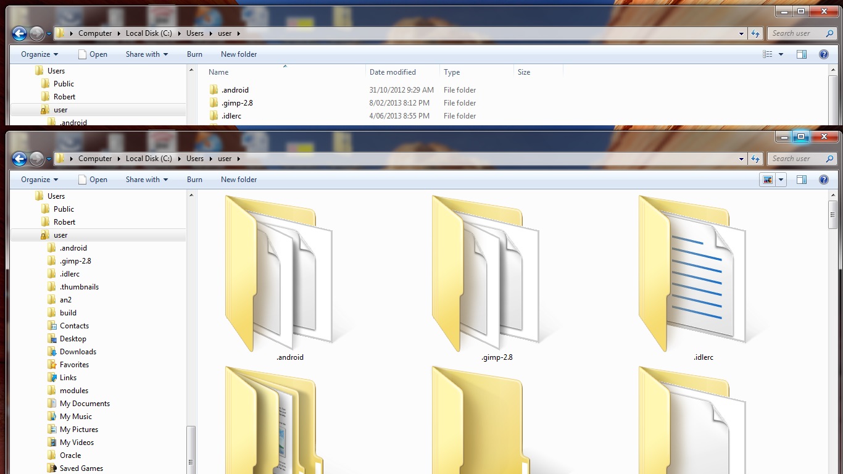Sort by the Date modified column header
The height and width of the screenshot is (474, 843).
pyautogui.click(x=392, y=72)
